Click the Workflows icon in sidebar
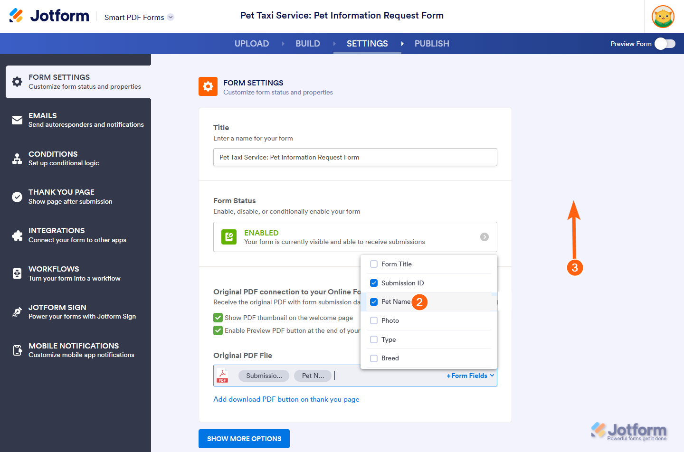This screenshot has height=452, width=684. coord(16,273)
